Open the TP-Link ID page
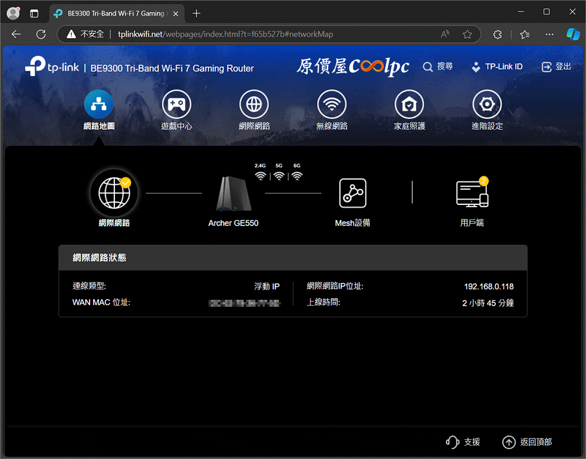Image resolution: width=586 pixels, height=459 pixels. [x=497, y=67]
